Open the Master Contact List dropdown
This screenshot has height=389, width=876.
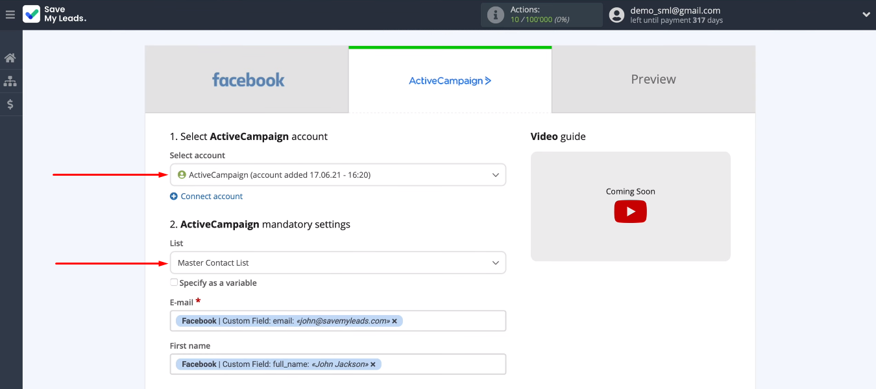tap(338, 263)
